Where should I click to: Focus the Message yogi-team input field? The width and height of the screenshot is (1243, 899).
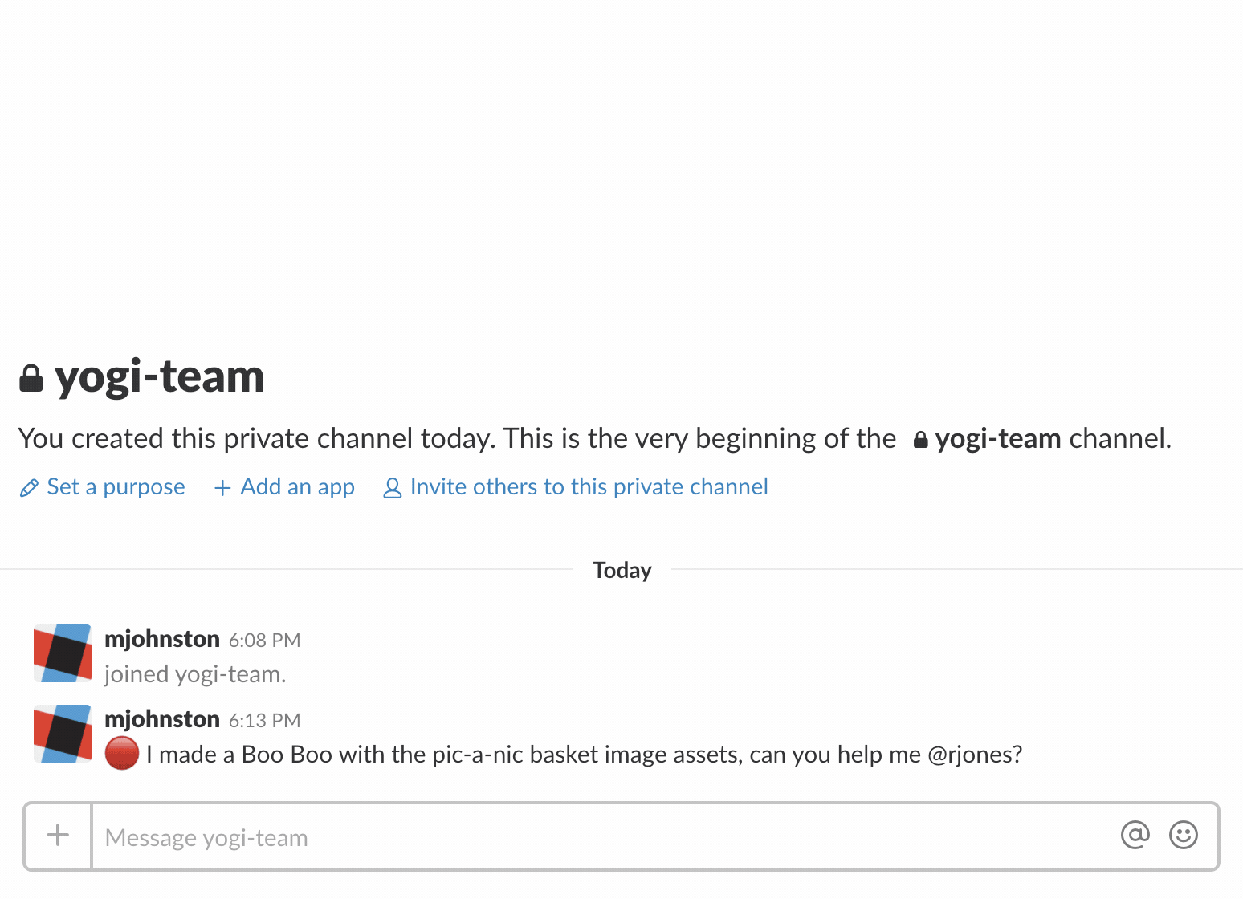604,836
